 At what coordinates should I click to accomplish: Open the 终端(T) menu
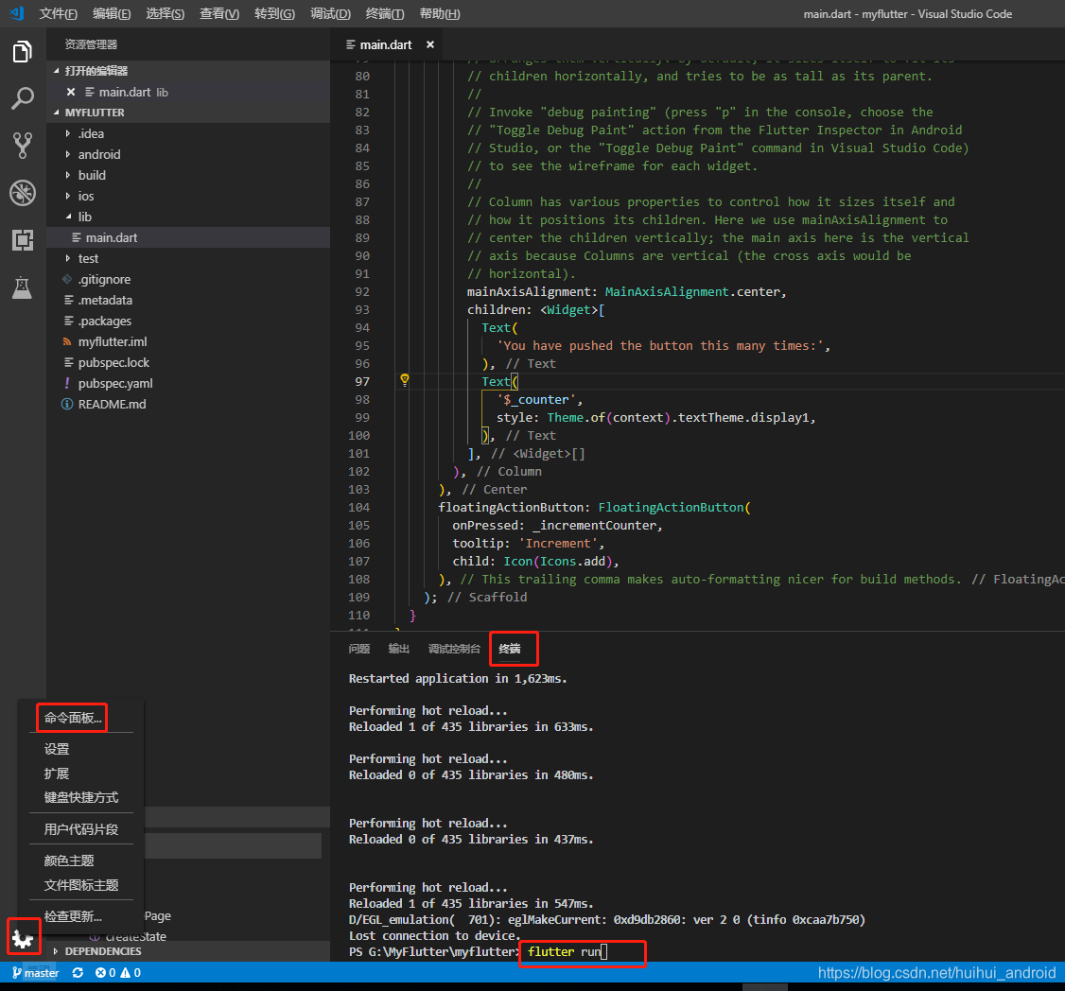[x=384, y=13]
